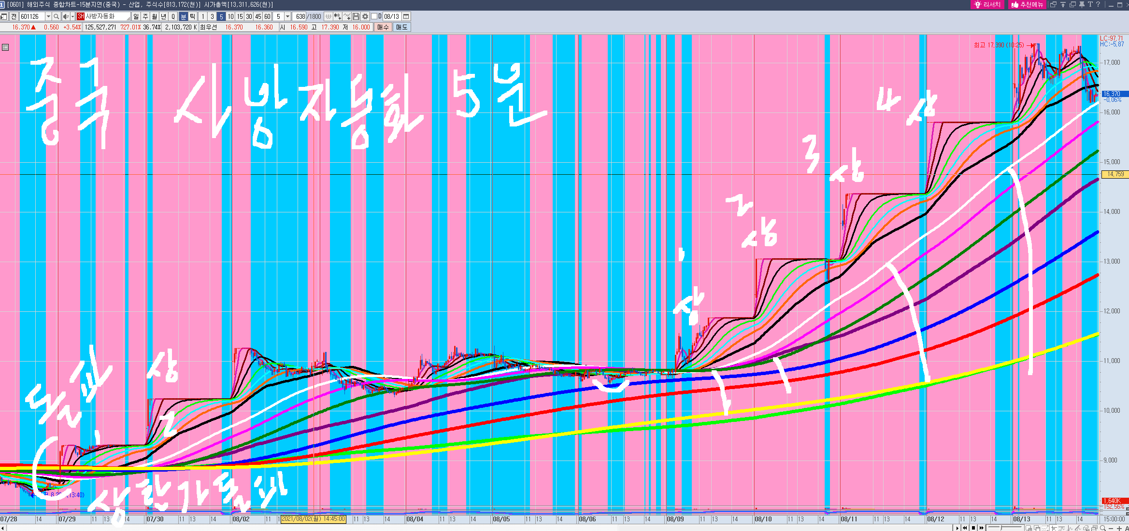Image resolution: width=1129 pixels, height=531 pixels.
Task: Click the scroll-left arrow at bottom left
Action: click(x=3, y=528)
